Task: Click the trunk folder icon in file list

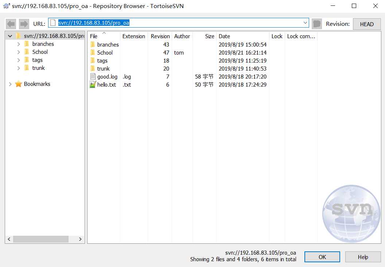Action: tap(93, 68)
